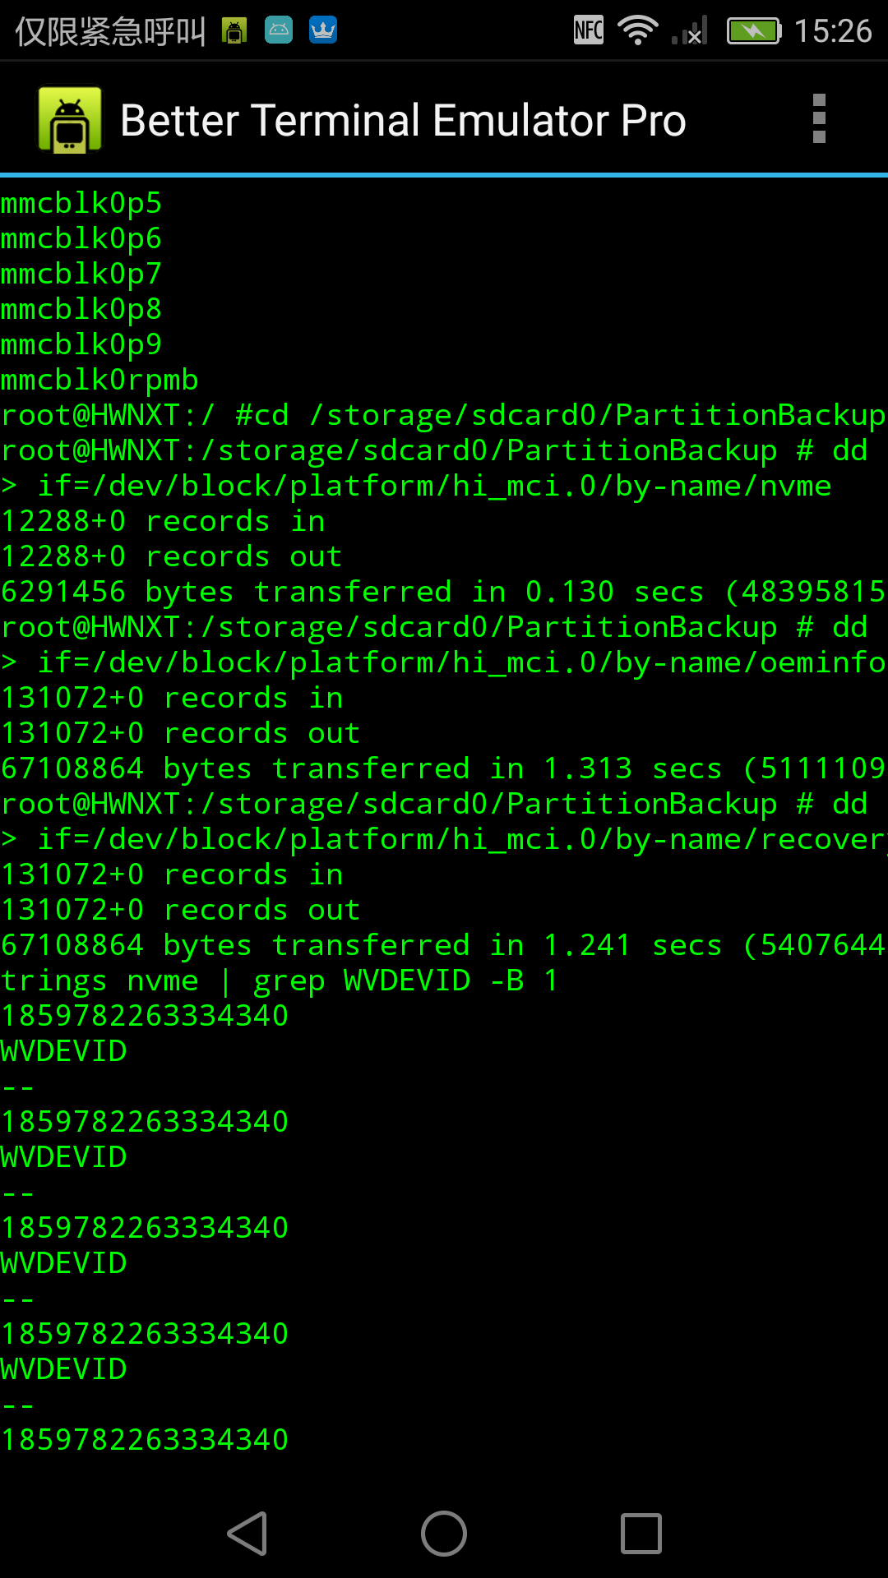Tap the teal Android face notification icon
Screen dimensions: 888x1578
tap(279, 31)
